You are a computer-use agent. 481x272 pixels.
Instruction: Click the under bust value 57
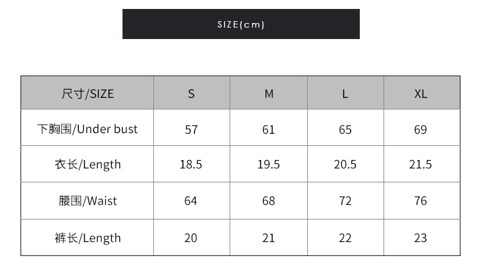point(191,129)
